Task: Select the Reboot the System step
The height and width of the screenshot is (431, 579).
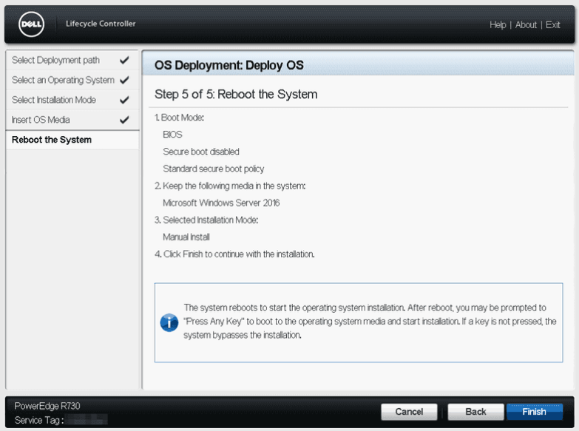Action: click(x=52, y=140)
